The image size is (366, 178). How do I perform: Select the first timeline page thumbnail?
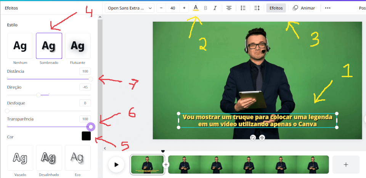[147, 165]
